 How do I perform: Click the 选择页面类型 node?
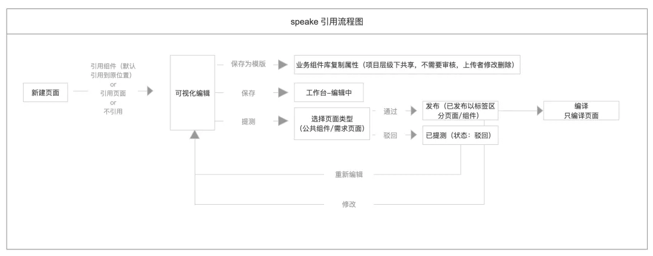332,124
